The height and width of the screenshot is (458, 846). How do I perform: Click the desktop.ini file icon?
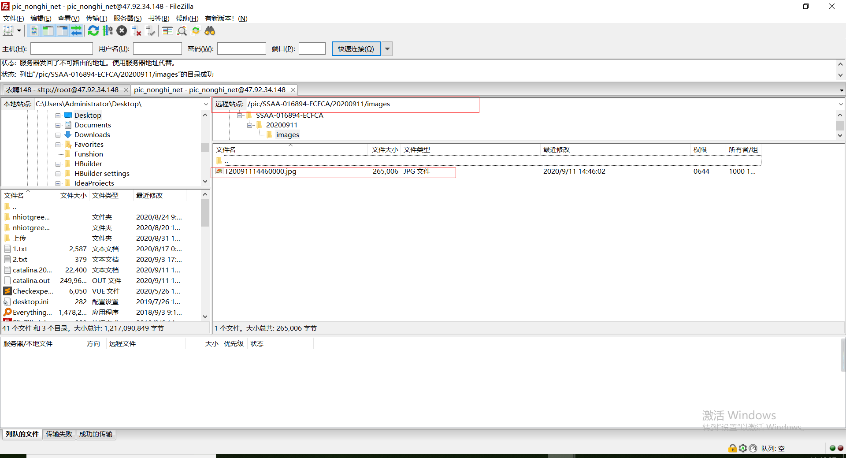click(x=7, y=302)
